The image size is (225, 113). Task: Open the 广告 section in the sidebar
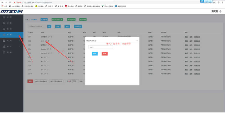coord(8,35)
